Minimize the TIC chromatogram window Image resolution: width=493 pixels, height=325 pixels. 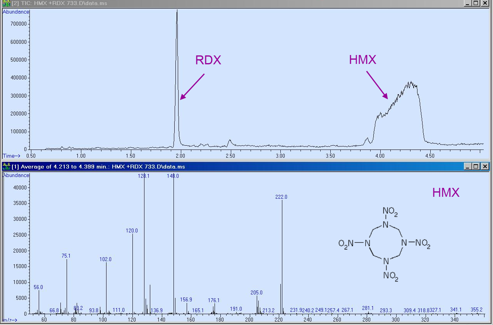[468, 3]
